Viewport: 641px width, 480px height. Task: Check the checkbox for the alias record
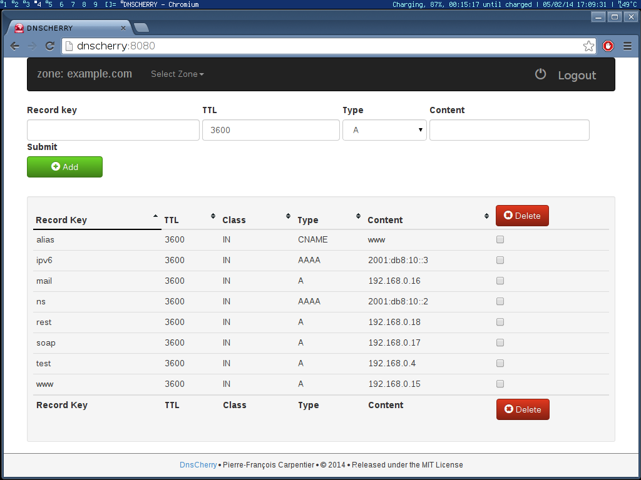coord(500,239)
